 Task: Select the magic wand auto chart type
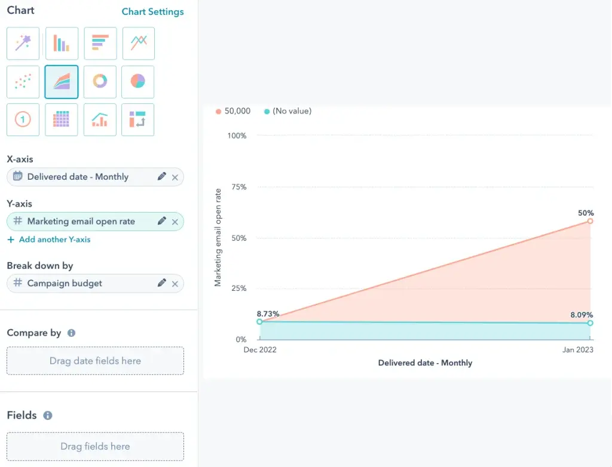pyautogui.click(x=23, y=44)
